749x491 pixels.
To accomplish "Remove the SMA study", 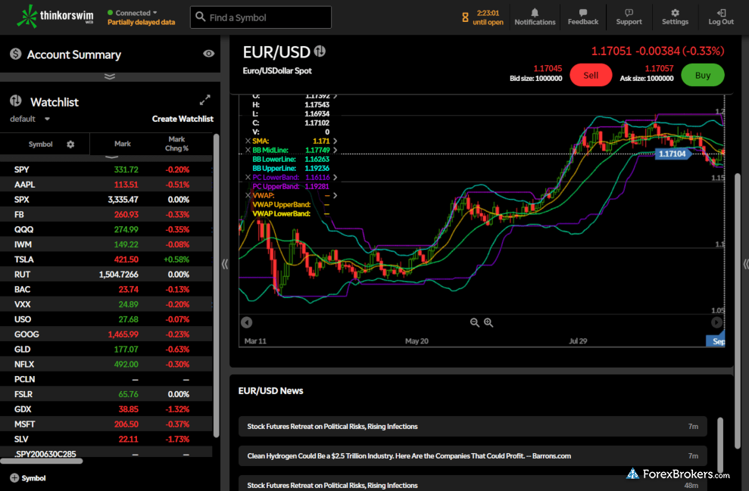I will pyautogui.click(x=248, y=141).
